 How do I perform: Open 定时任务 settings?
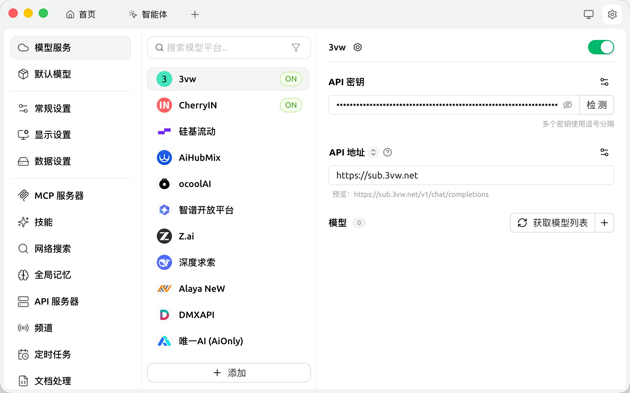[71, 354]
